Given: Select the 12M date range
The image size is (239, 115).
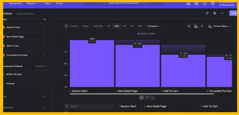Looking at the screenshot, I should 140,26.
